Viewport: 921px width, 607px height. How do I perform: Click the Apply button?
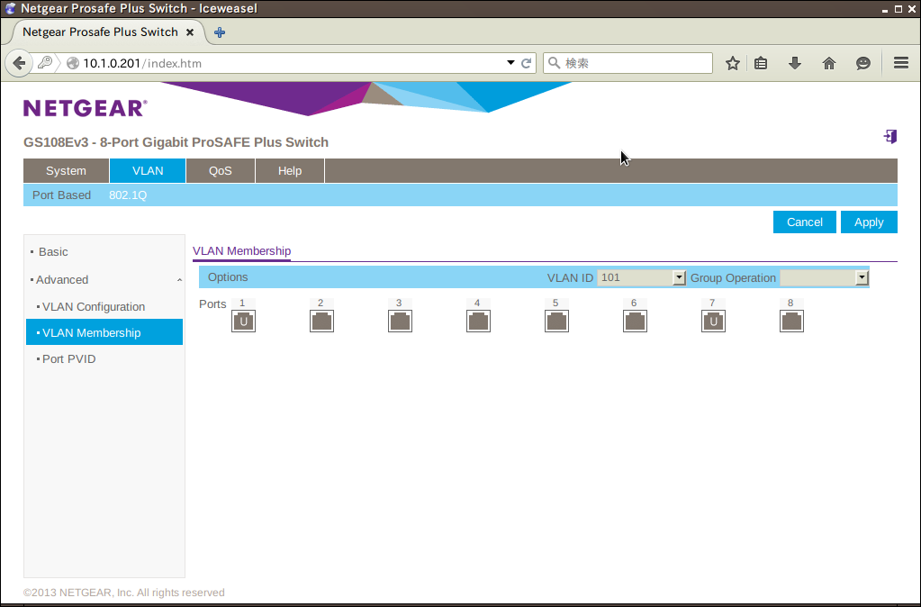click(869, 222)
